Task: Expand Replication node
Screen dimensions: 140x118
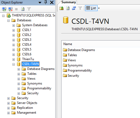Action: [x=8, y=108]
